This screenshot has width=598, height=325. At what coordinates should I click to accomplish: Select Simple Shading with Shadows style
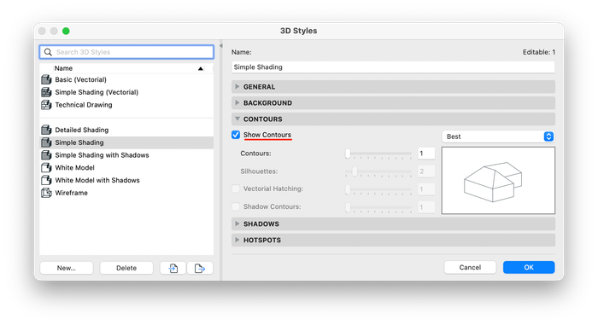coord(126,155)
